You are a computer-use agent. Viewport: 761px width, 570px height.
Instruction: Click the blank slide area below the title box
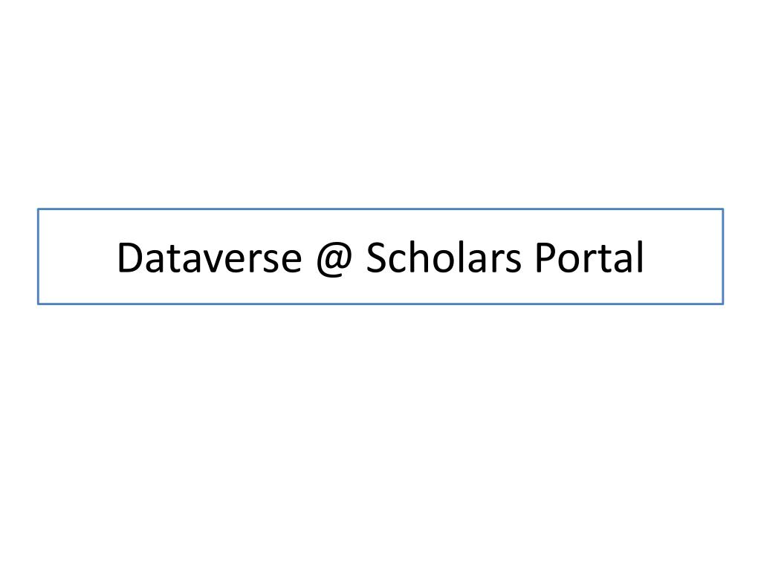pos(380,436)
